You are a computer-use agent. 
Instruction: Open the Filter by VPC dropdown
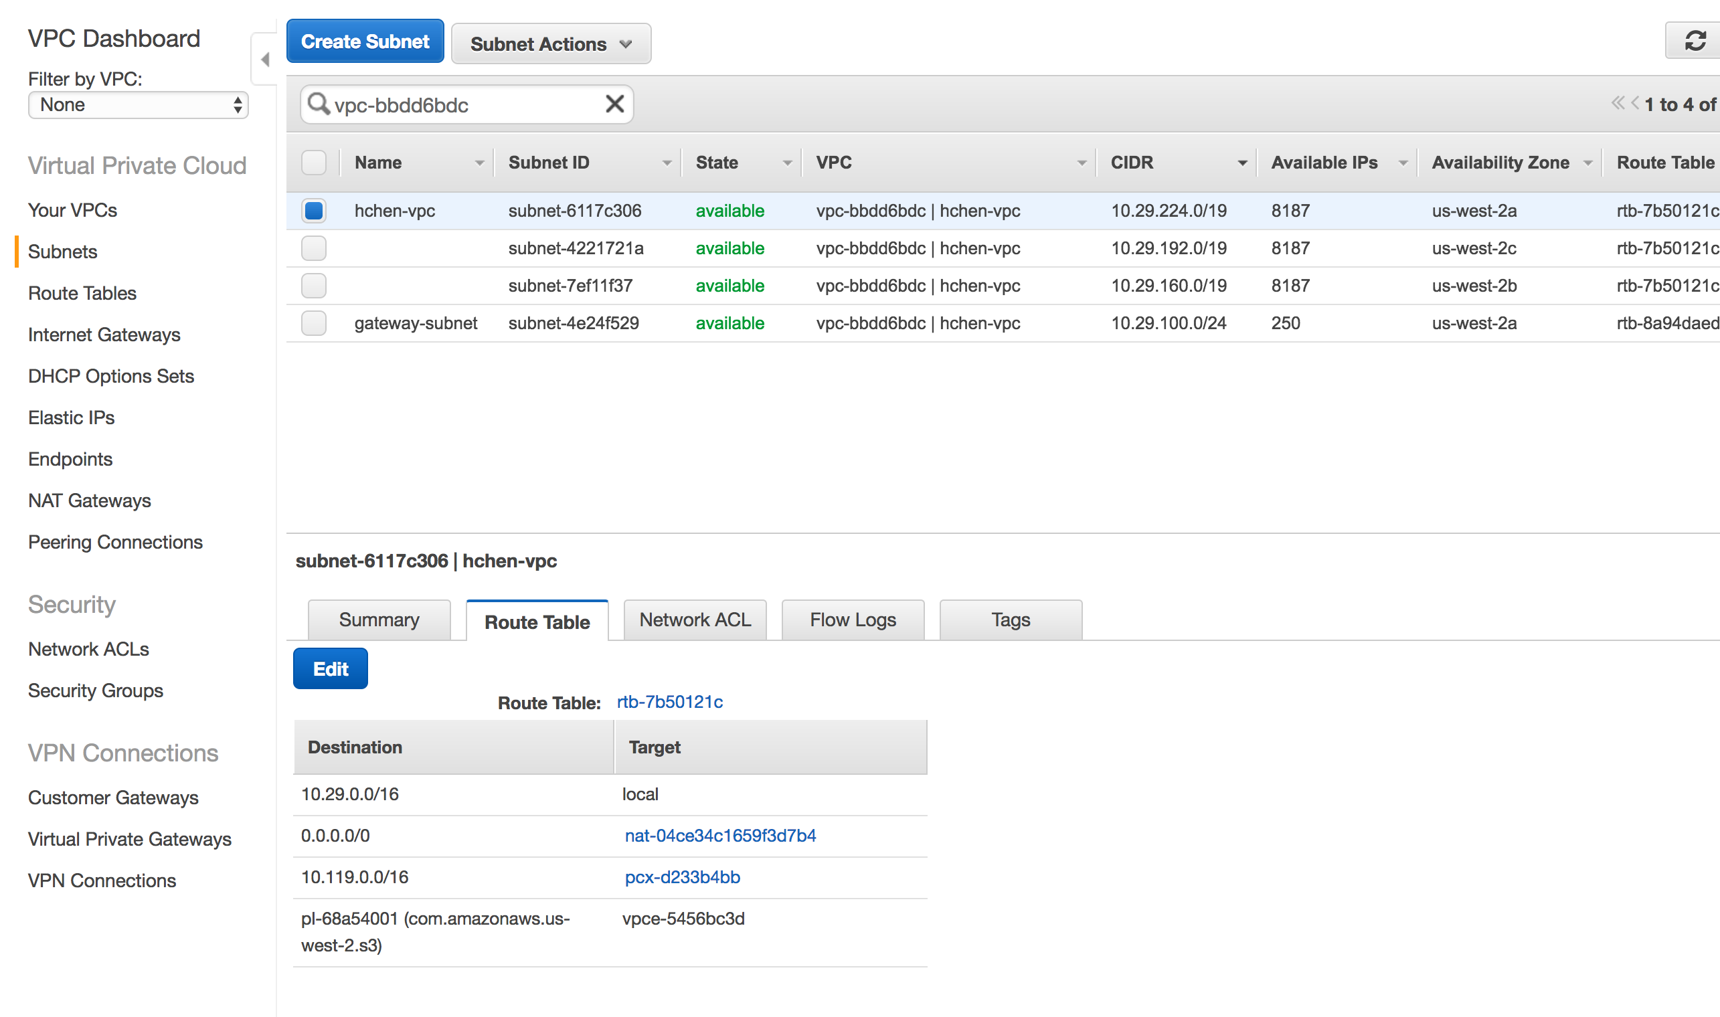click(x=138, y=105)
